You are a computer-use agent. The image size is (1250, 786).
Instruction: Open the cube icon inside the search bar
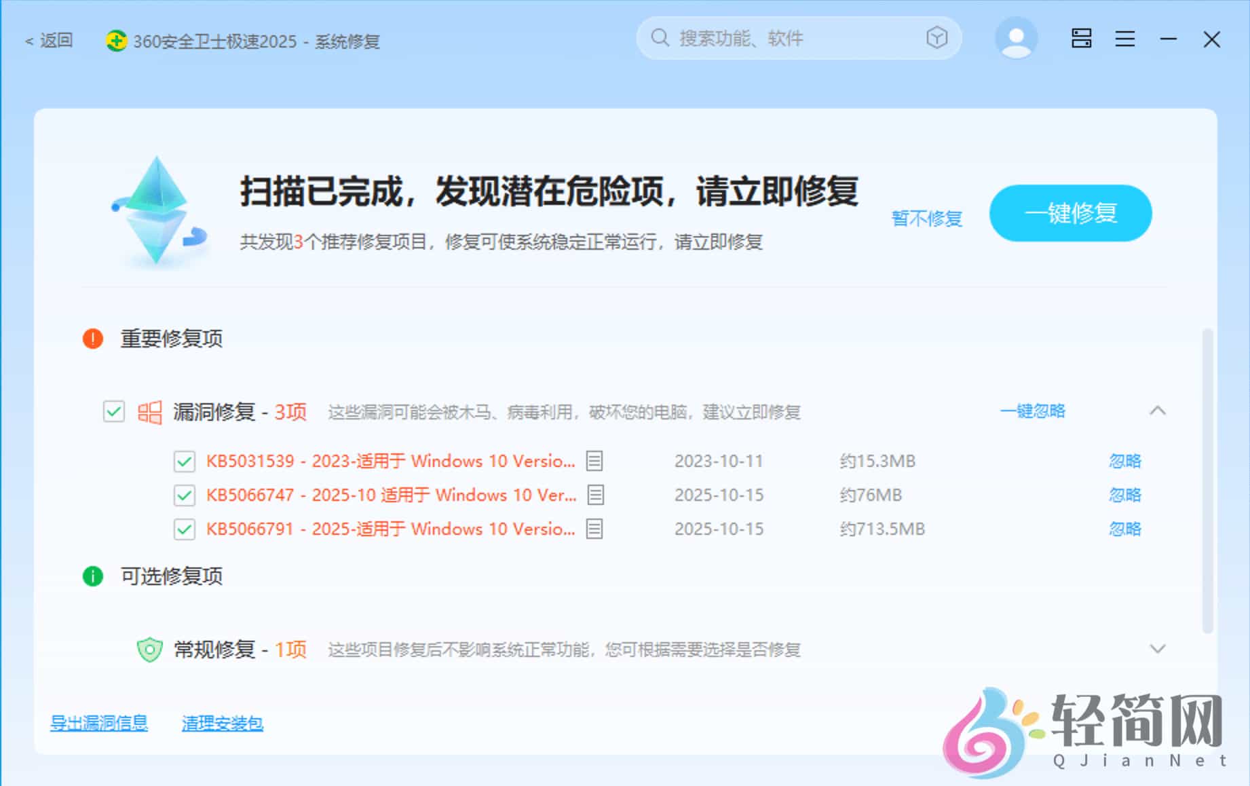(x=936, y=39)
